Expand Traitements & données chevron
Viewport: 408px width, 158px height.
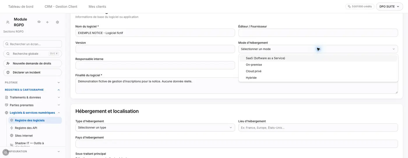click(x=59, y=98)
